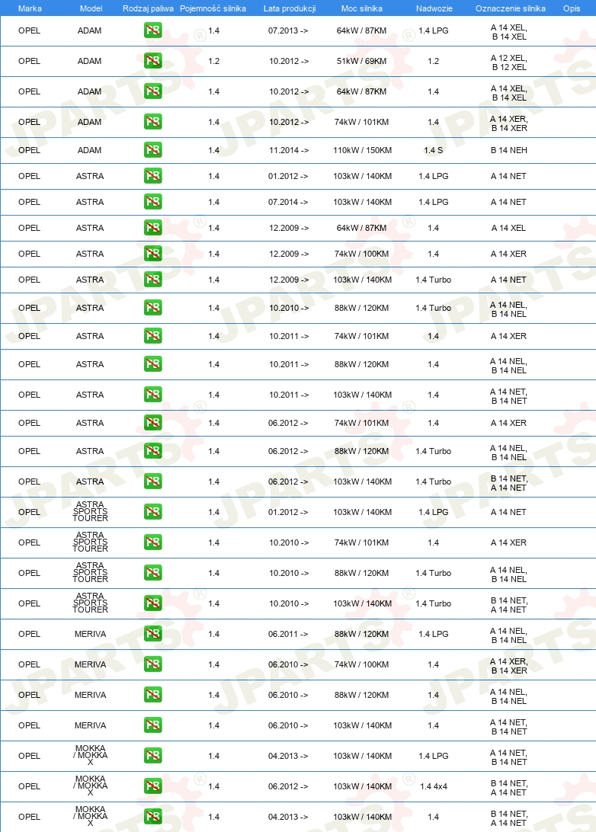Click the 07.2013 -> production date
The width and height of the screenshot is (596, 832).
point(288,30)
